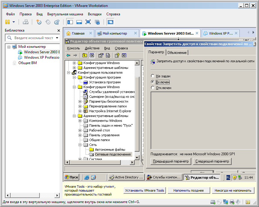The height and width of the screenshot is (207, 259).
Task: Click the security shield tray icon
Action: click(234, 178)
